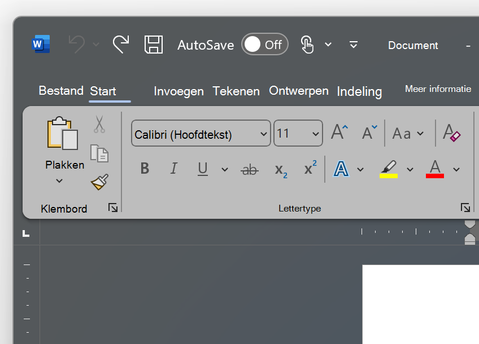Expand the font name dropdown arrow
The height and width of the screenshot is (344, 479).
coord(264,134)
